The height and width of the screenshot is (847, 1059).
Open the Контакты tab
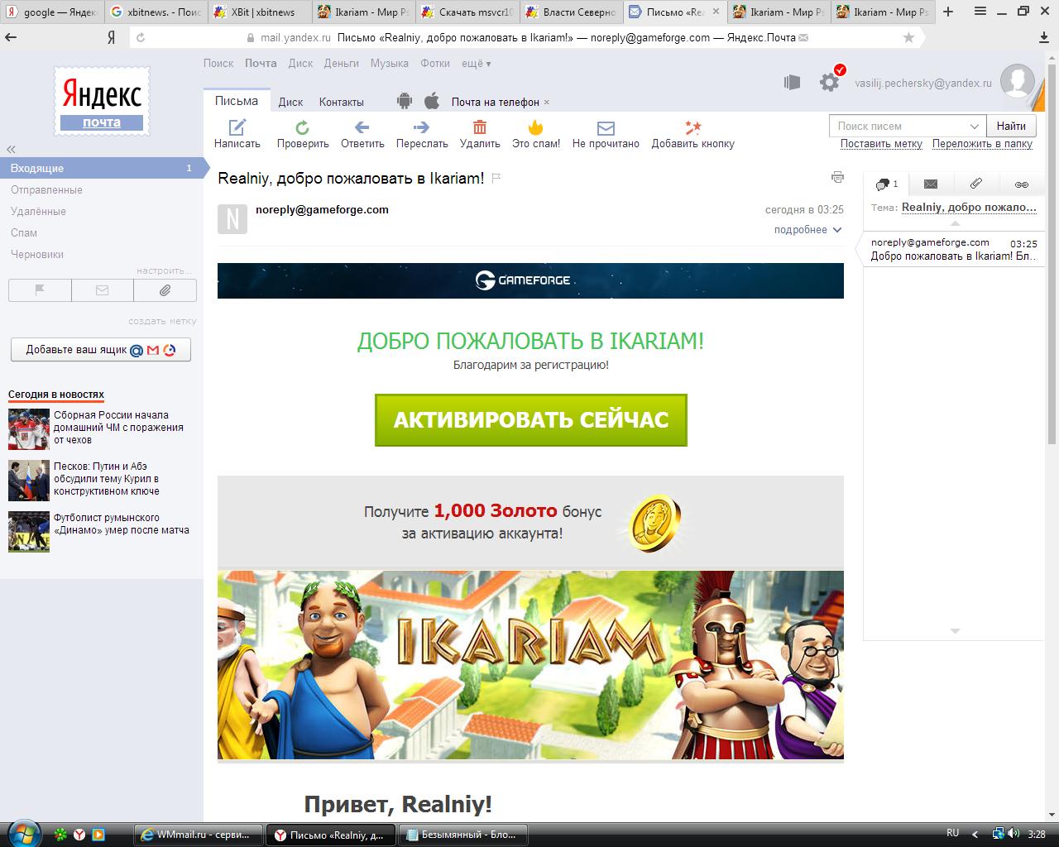tap(342, 102)
